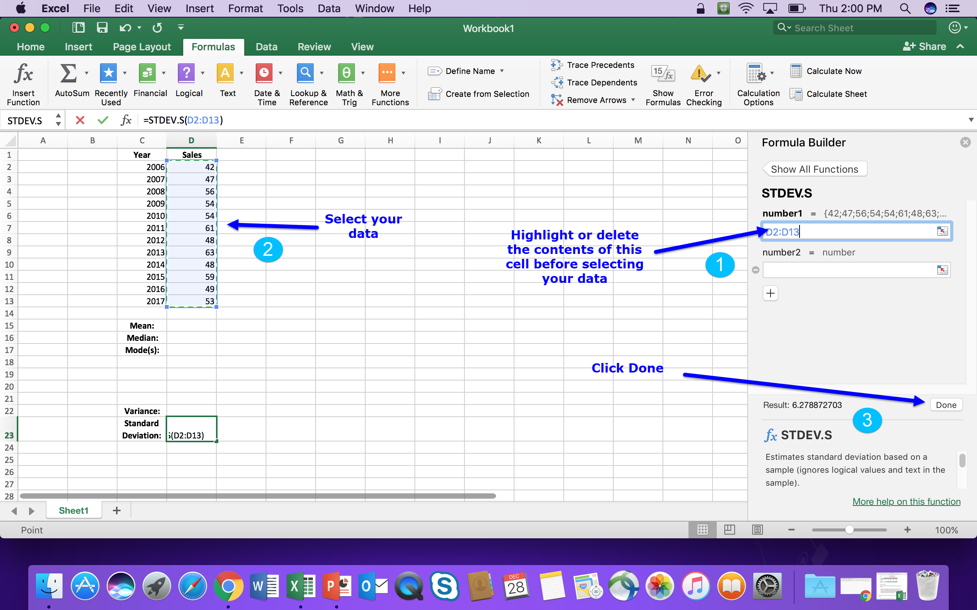The height and width of the screenshot is (610, 977).
Task: Switch to the Data ribbon tab
Action: pos(266,47)
